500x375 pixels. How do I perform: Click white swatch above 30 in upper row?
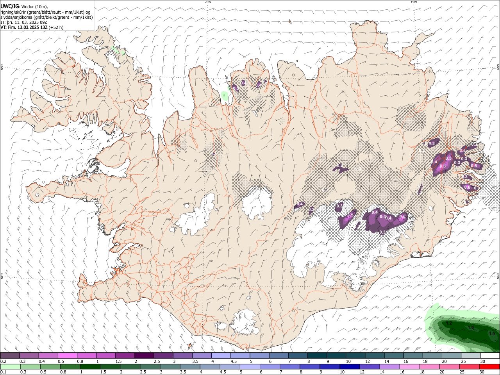pyautogui.click(x=490, y=355)
